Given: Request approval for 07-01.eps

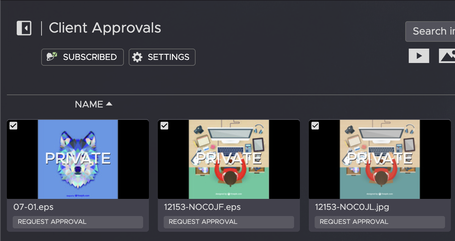Looking at the screenshot, I should [x=78, y=222].
